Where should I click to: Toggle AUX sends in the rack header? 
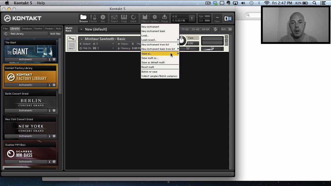223,29
